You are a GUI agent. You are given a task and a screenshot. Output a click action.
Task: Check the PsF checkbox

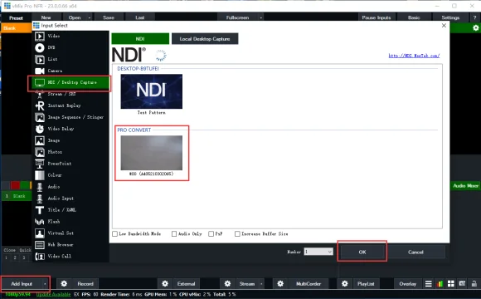pyautogui.click(x=211, y=234)
